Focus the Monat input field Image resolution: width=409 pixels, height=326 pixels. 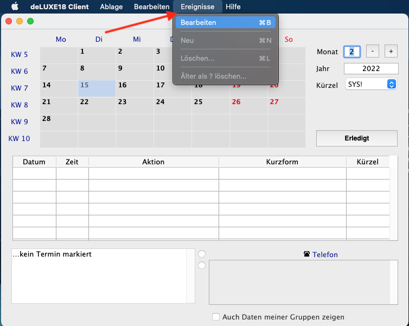click(x=352, y=52)
